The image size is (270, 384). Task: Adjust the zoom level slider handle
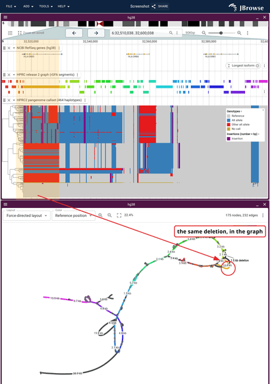(221, 33)
